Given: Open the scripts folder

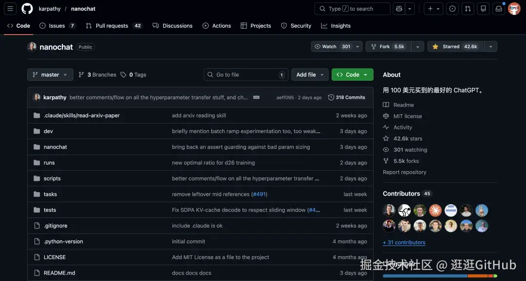Looking at the screenshot, I should (52, 178).
